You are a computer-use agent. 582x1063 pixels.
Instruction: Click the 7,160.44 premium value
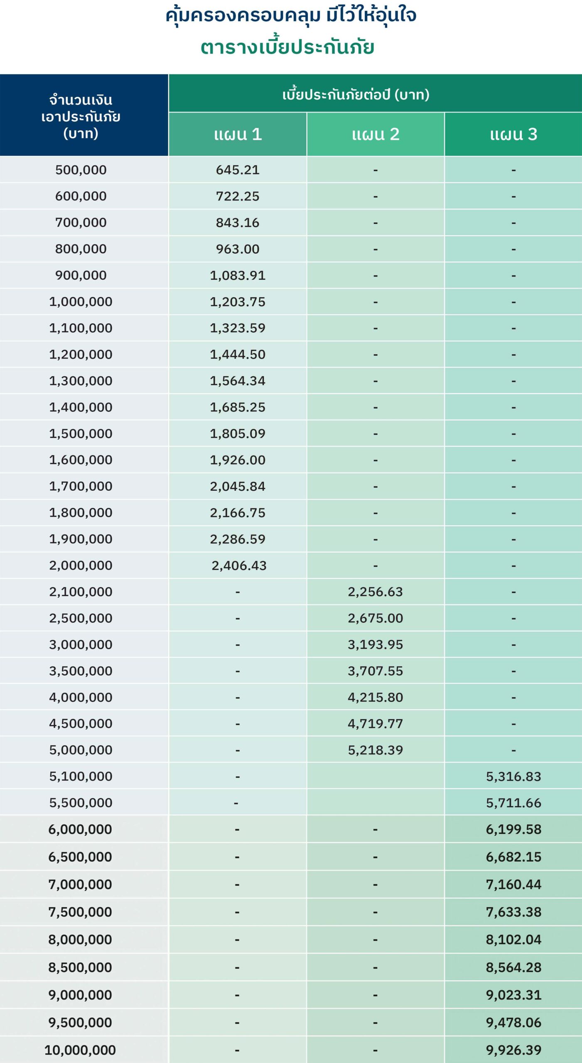pos(513,884)
